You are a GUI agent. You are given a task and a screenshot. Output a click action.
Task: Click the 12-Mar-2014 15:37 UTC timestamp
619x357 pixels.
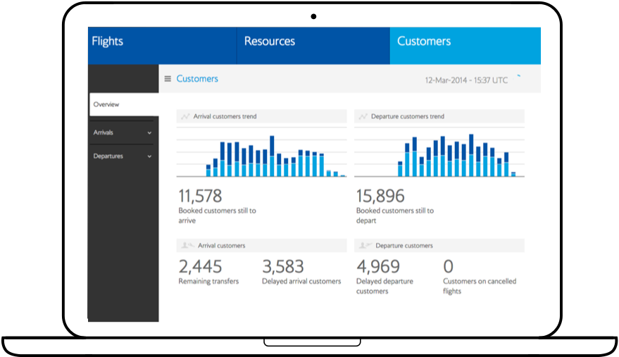tap(466, 80)
